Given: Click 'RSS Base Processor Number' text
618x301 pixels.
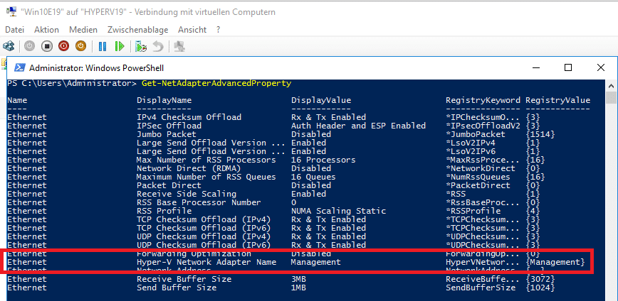Looking at the screenshot, I should (x=199, y=202).
